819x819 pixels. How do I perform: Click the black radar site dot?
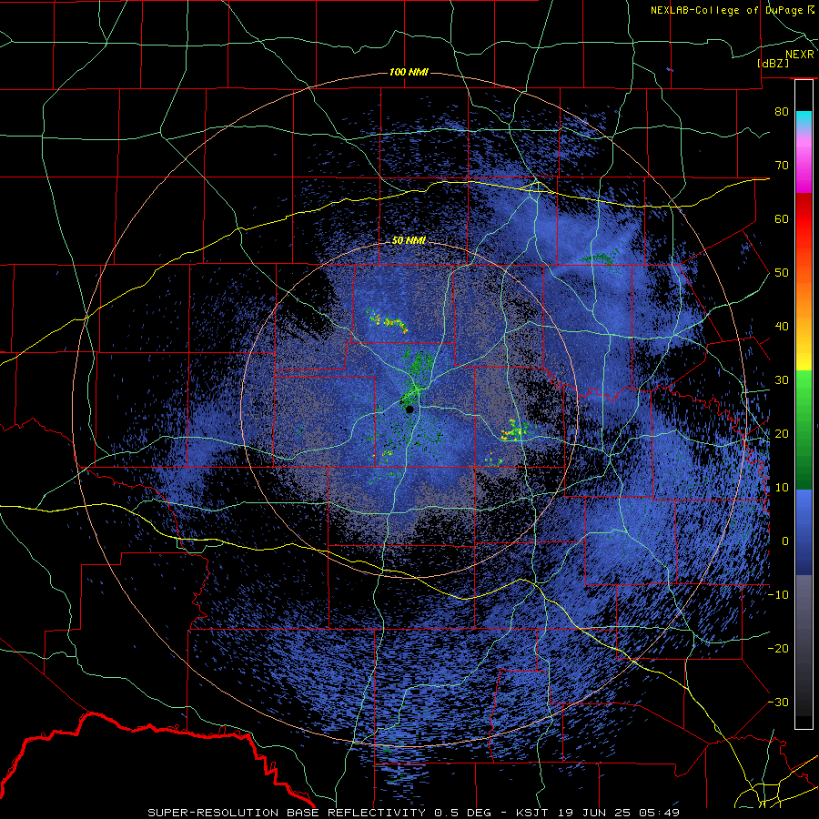pos(409,409)
